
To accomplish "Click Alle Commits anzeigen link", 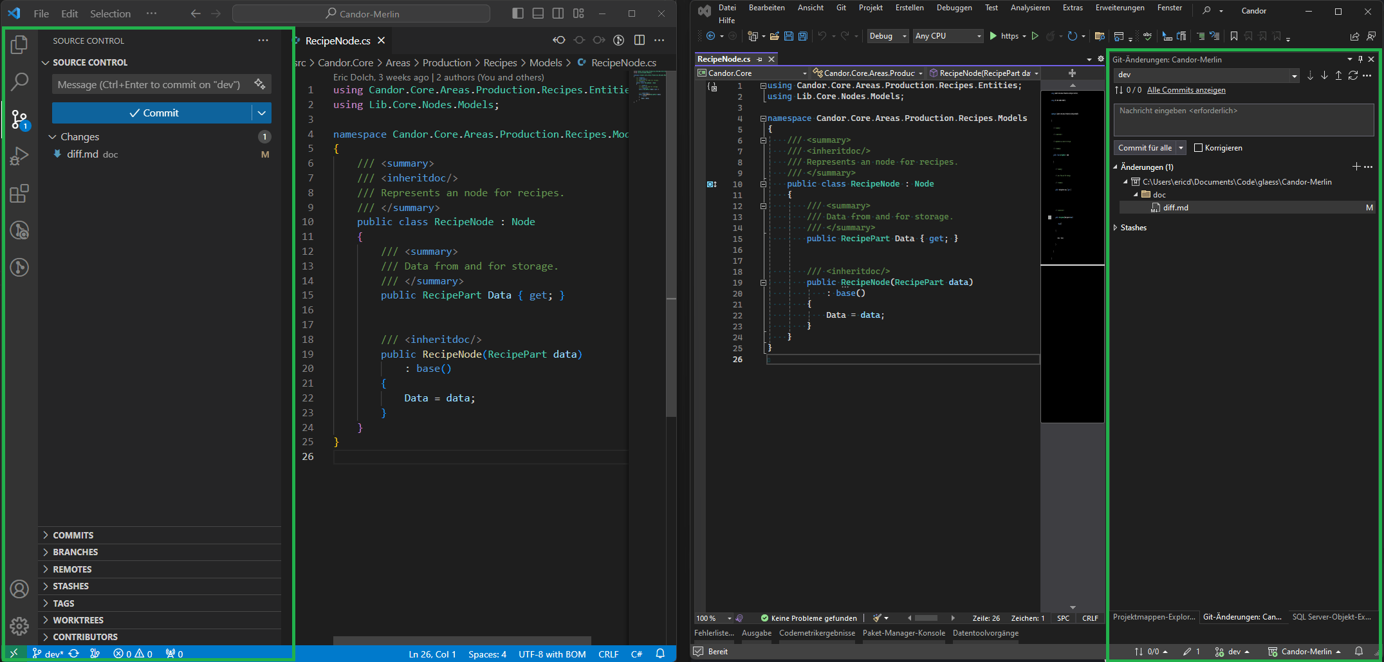I will pos(1186,90).
